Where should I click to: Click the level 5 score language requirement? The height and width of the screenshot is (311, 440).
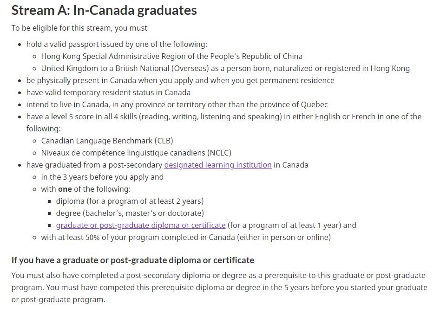pyautogui.click(x=223, y=117)
